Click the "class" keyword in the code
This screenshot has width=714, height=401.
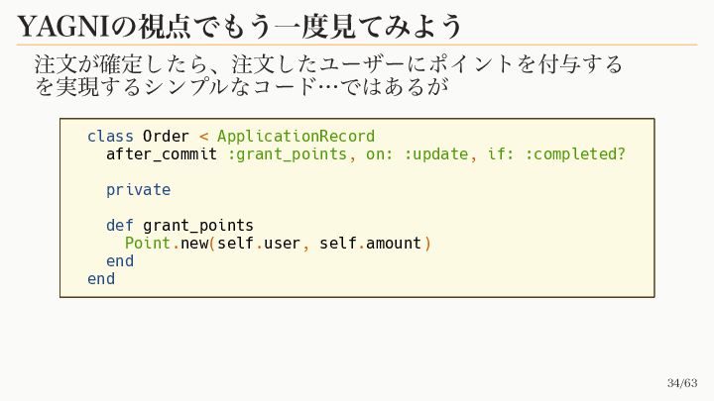(x=110, y=136)
